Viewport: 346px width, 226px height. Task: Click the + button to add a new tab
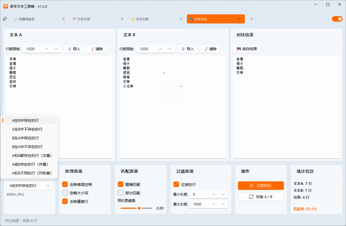pos(252,19)
